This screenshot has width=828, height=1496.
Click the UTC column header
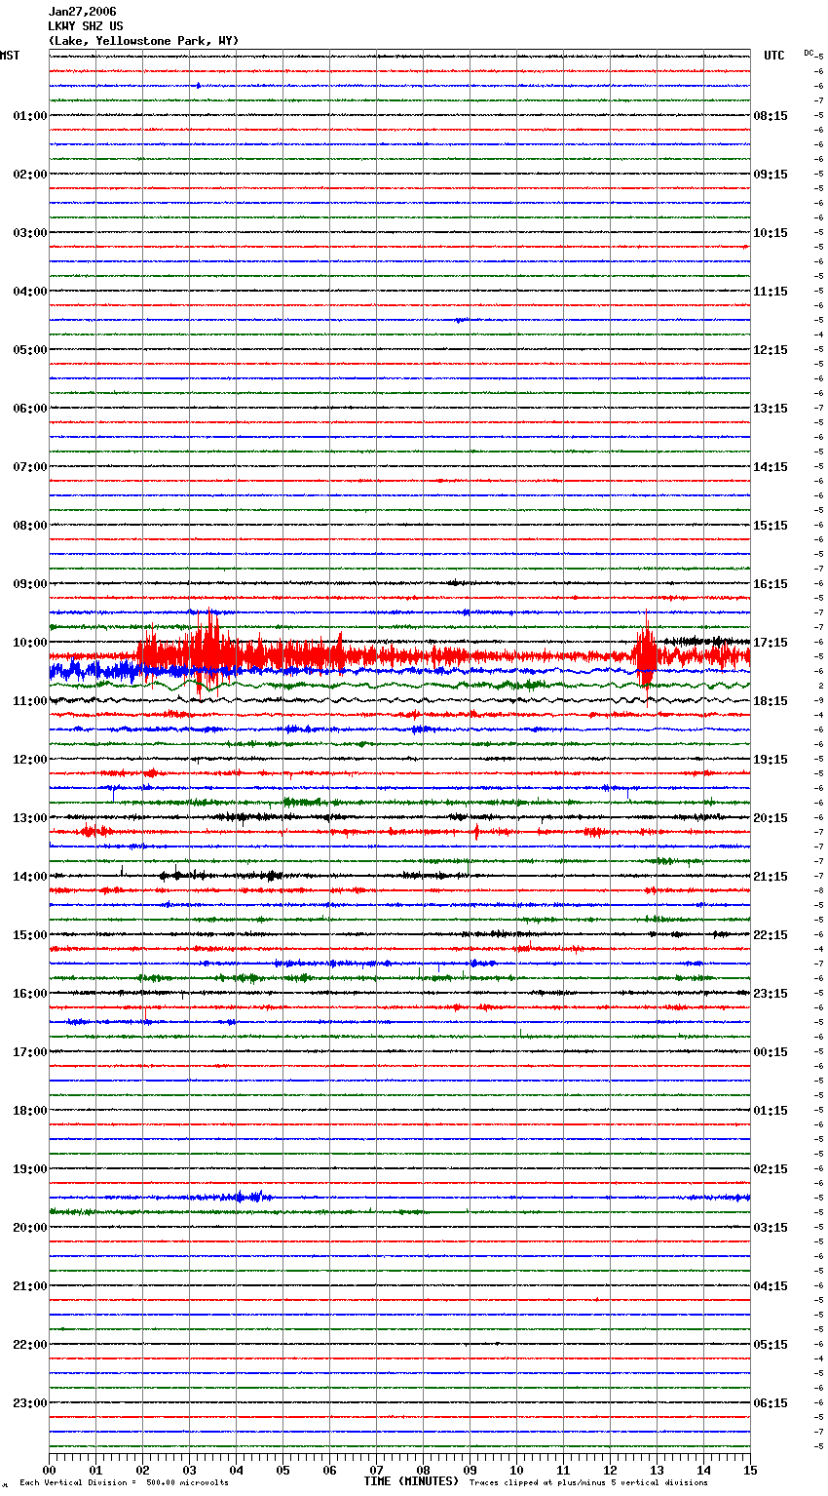point(773,56)
